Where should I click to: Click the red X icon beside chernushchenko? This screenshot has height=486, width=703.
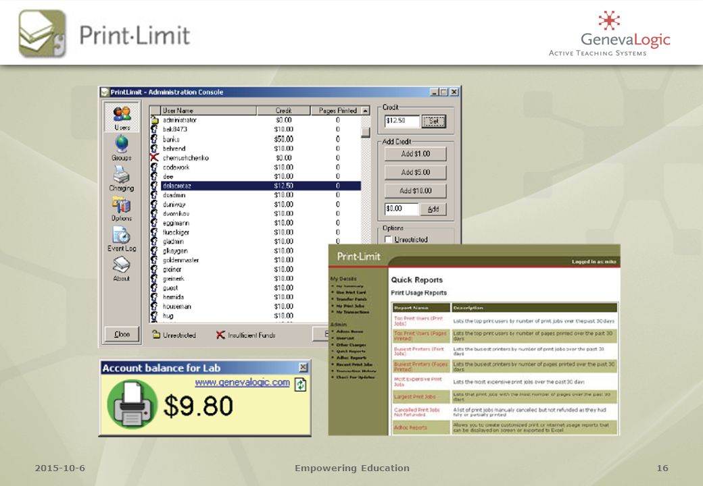[154, 157]
